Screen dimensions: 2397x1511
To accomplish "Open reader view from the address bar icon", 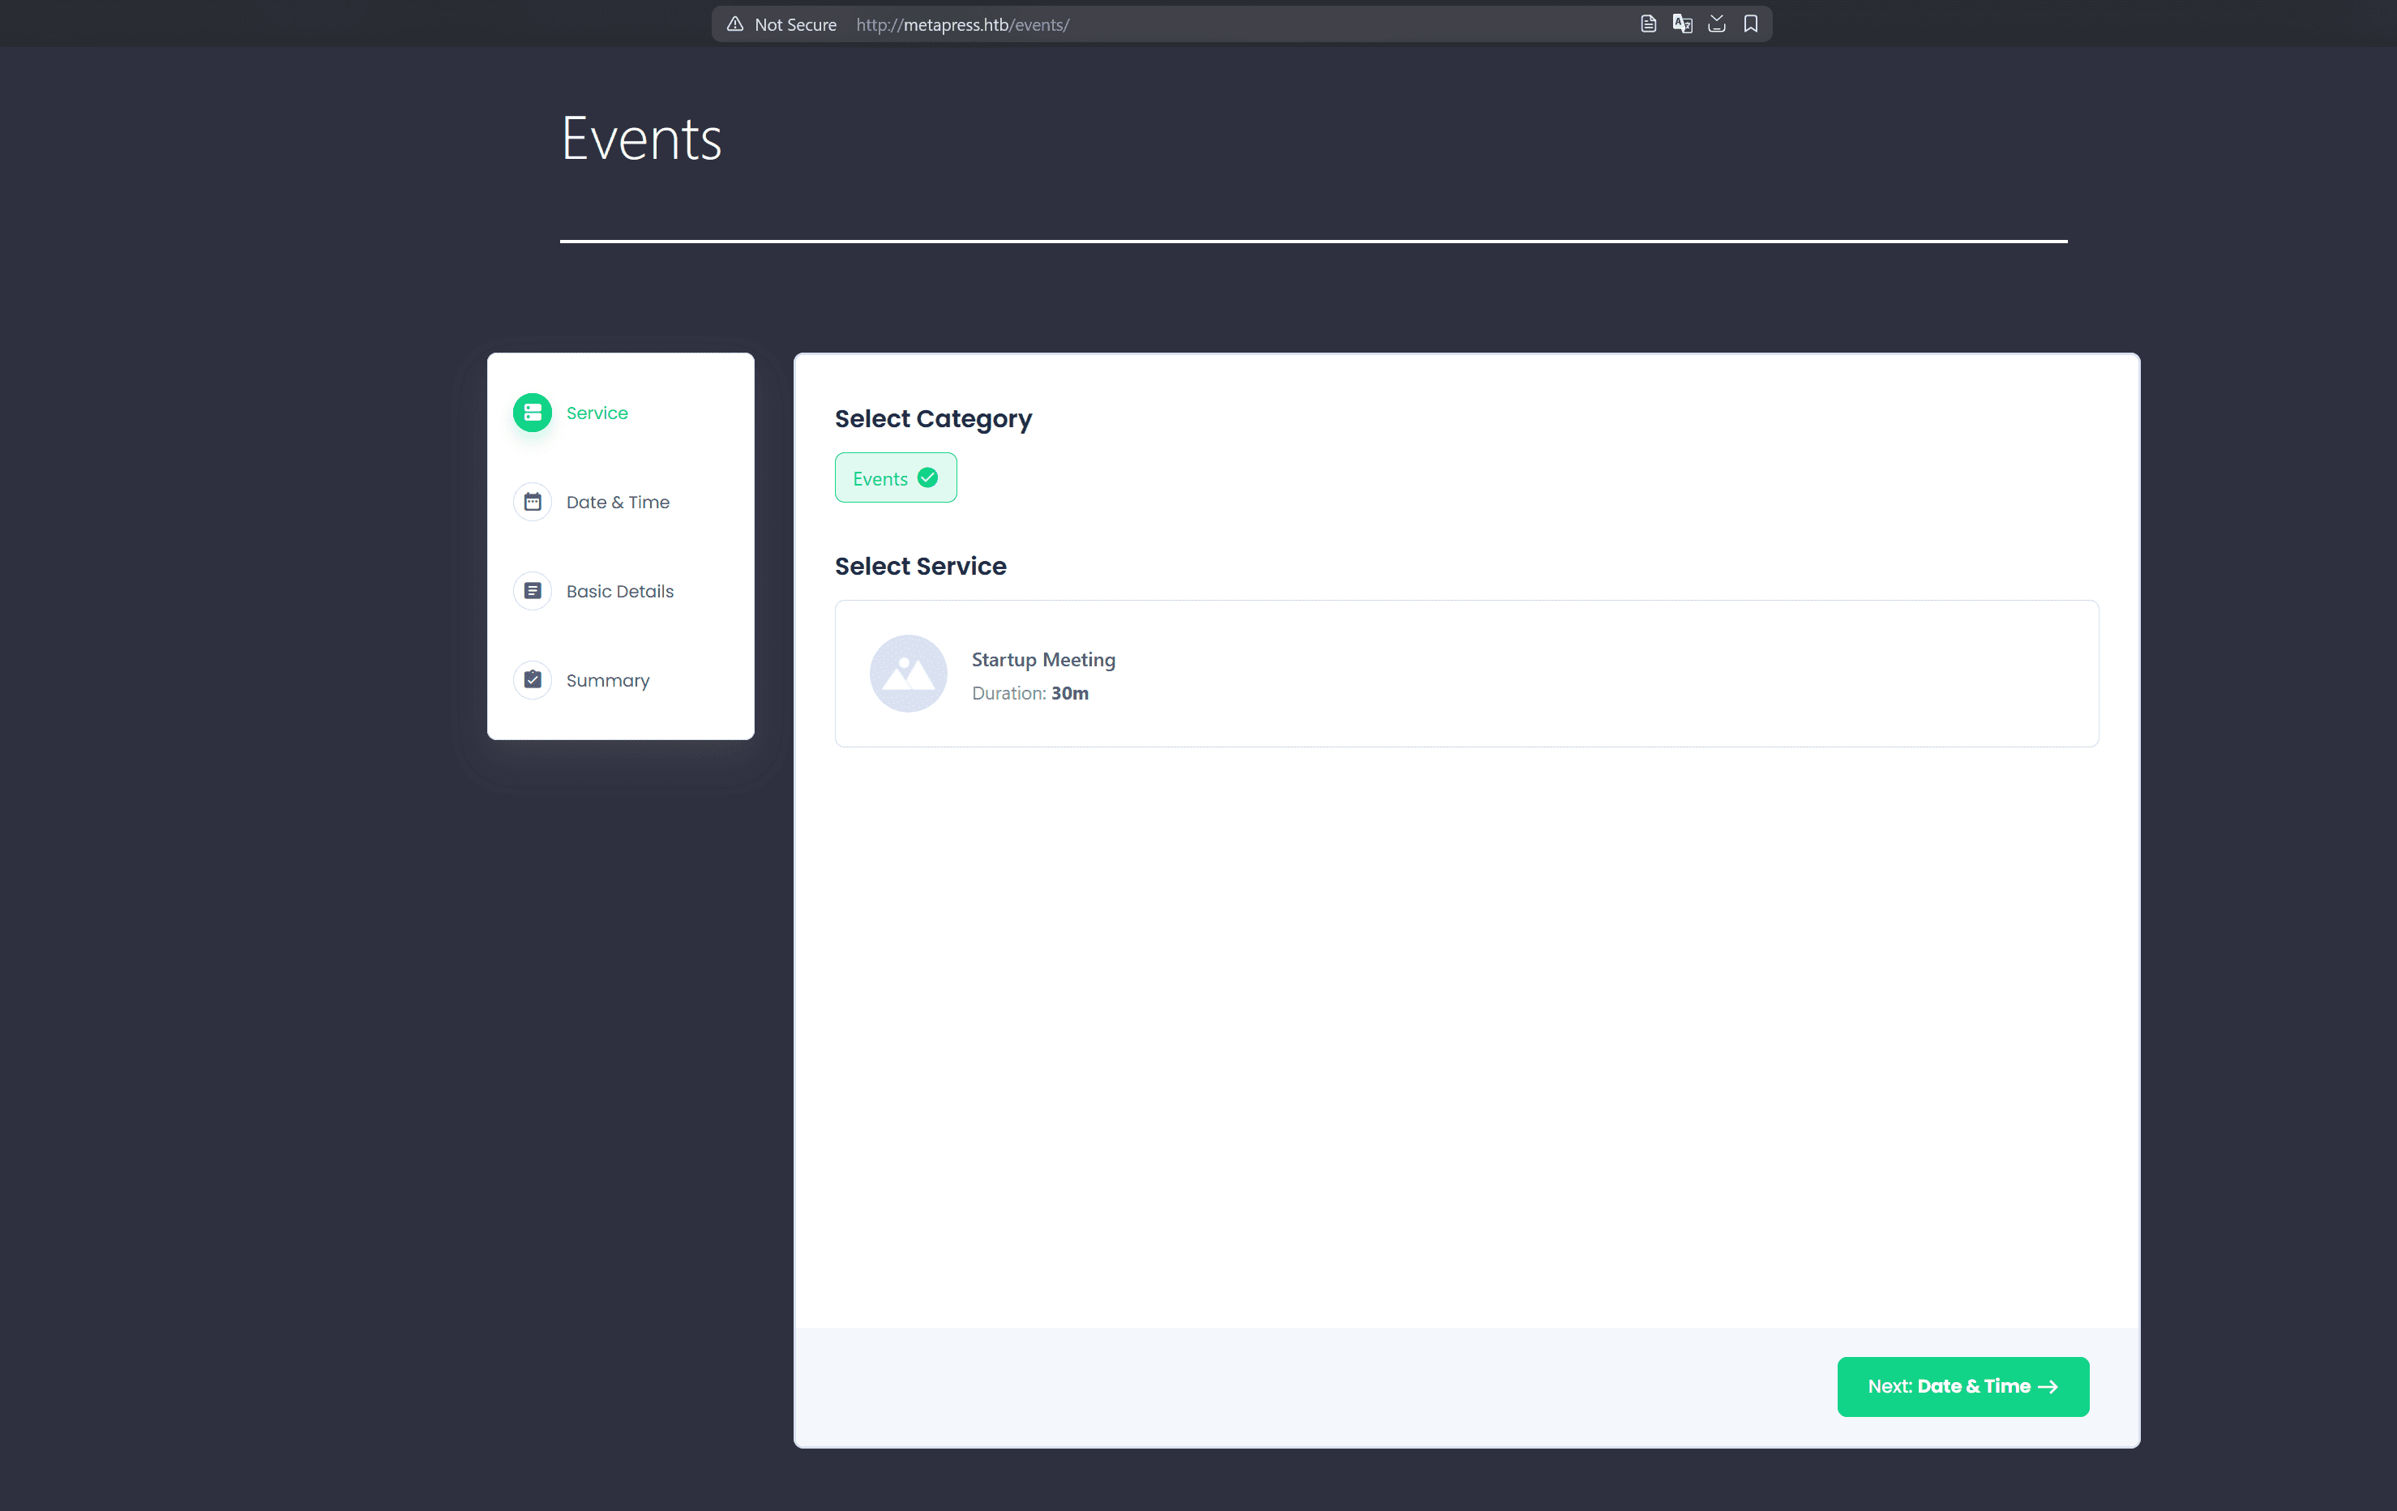I will coord(1647,23).
